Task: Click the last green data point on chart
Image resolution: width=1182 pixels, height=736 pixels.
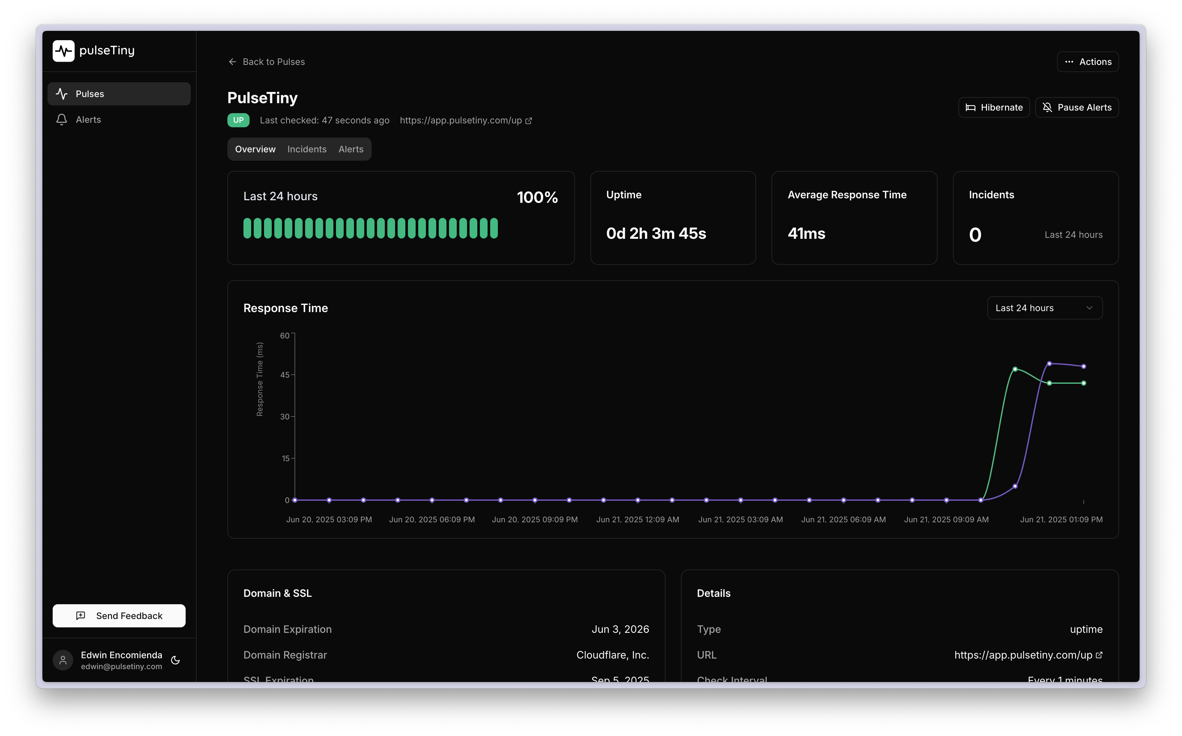Action: pyautogui.click(x=1083, y=383)
